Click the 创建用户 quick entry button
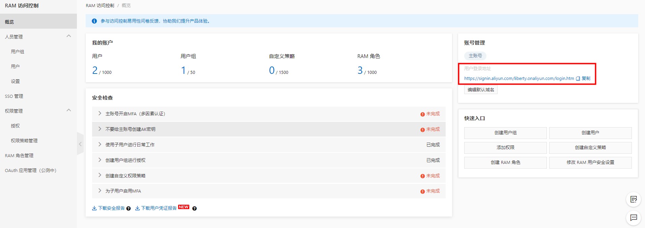Viewport: 645px width, 228px height. (x=590, y=133)
